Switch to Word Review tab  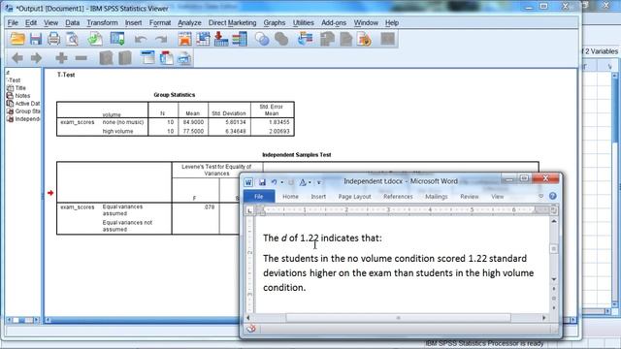(470, 196)
